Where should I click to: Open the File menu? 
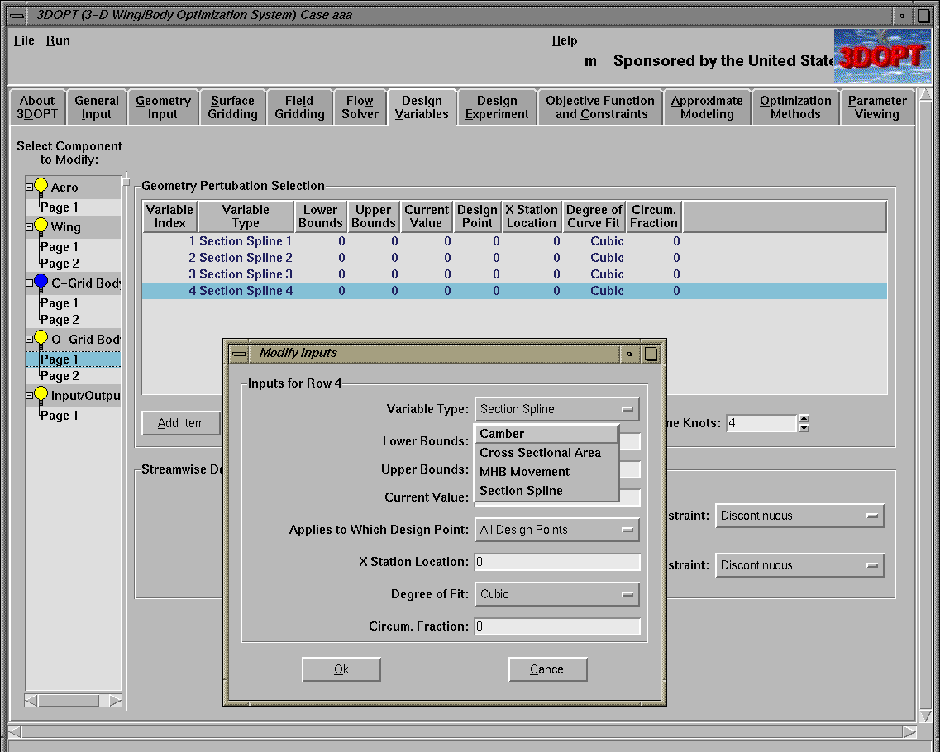point(24,40)
